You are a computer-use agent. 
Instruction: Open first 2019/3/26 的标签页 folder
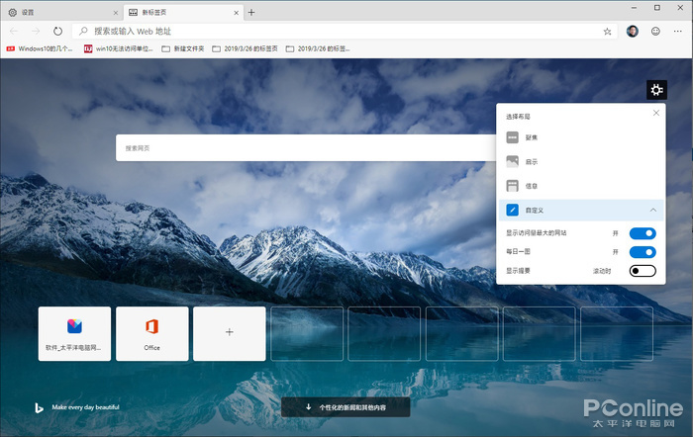pos(246,49)
